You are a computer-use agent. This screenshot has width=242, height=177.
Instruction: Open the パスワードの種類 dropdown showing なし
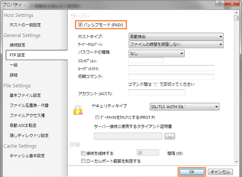pos(156,54)
